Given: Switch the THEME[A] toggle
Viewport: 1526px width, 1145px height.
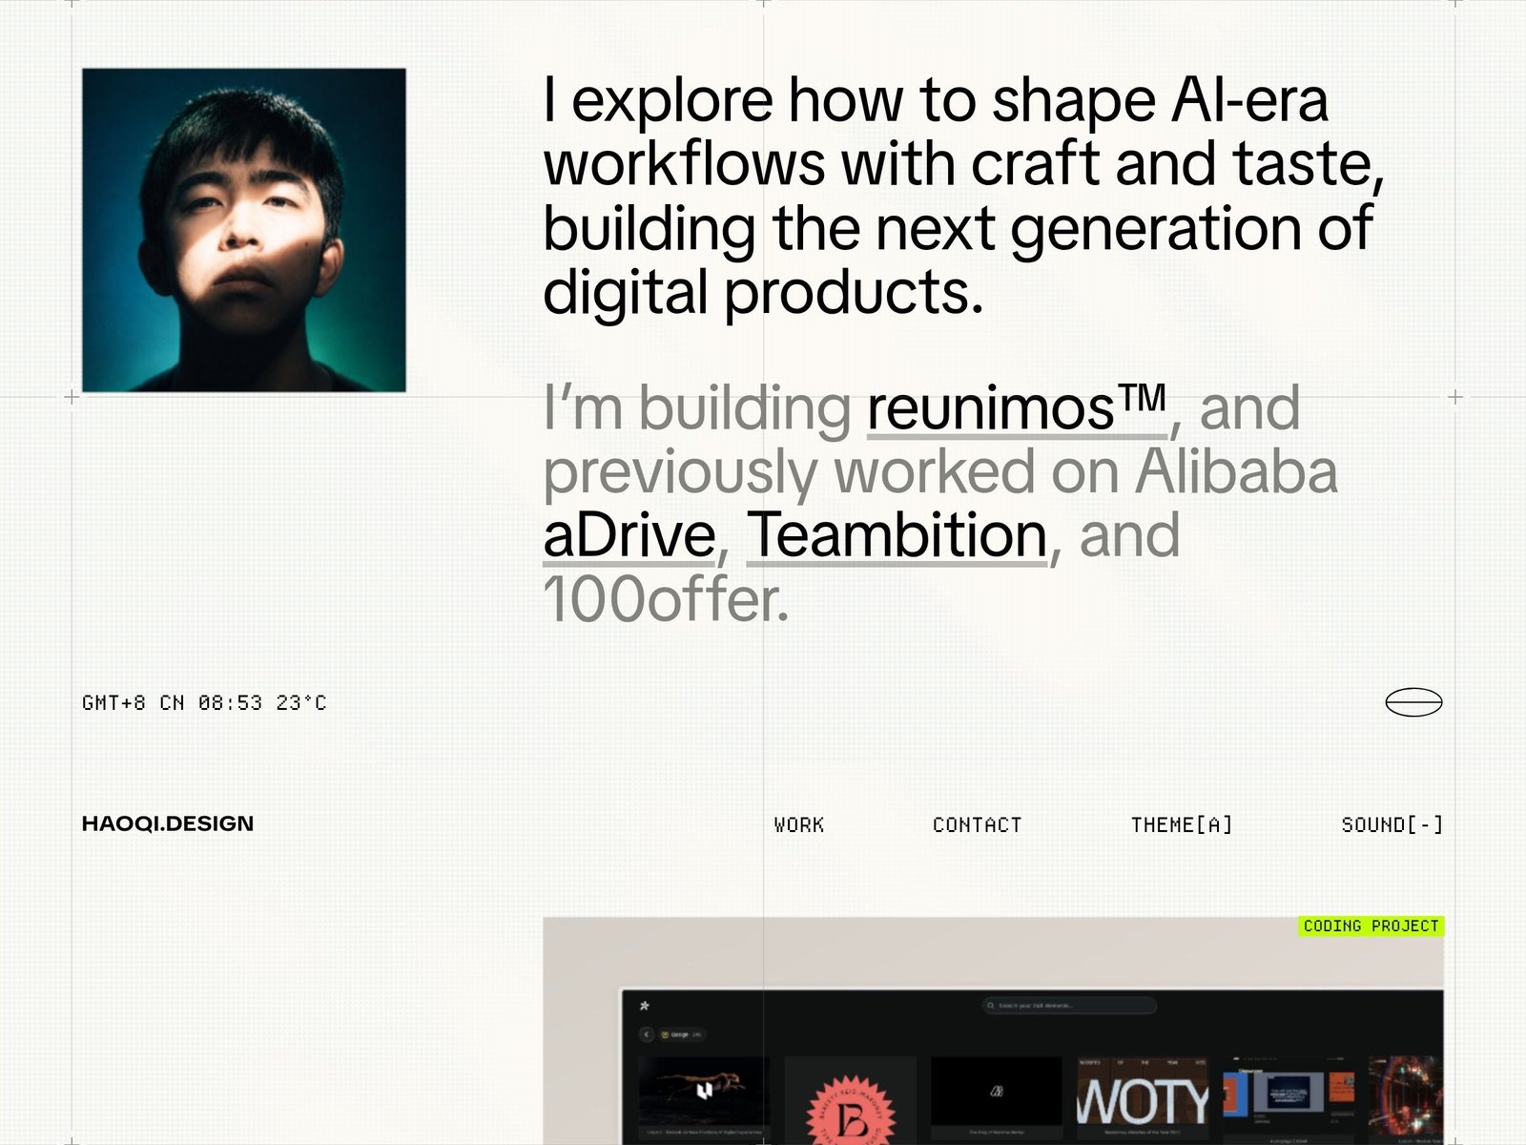Looking at the screenshot, I should pos(1182,824).
